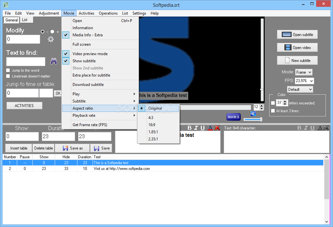Apply bold in first subtitle editor
The height and width of the screenshot is (227, 333).
[189, 128]
